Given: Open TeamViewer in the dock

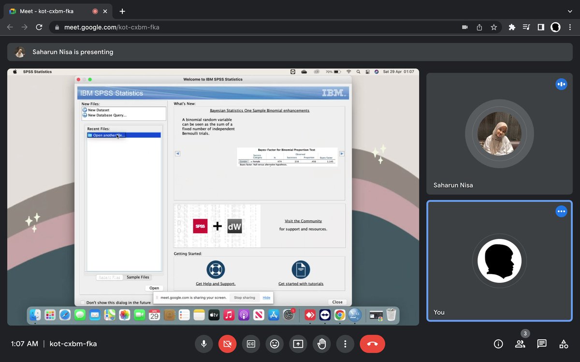Looking at the screenshot, I should [x=325, y=315].
